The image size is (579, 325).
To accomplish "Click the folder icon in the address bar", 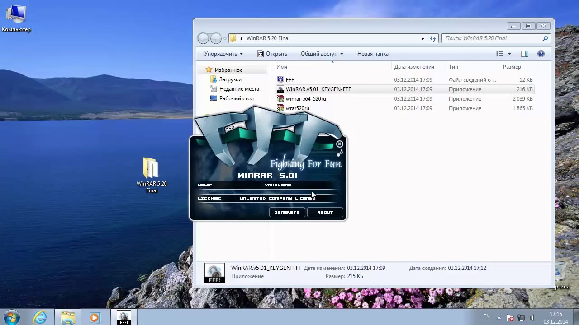I will [233, 38].
